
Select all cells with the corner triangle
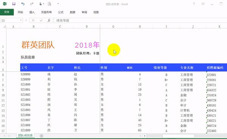(5, 27)
